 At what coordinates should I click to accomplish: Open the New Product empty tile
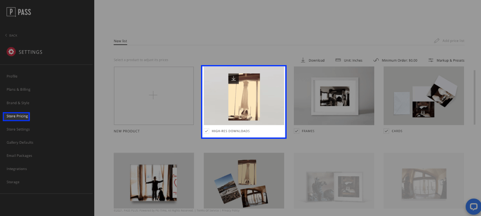(x=154, y=96)
